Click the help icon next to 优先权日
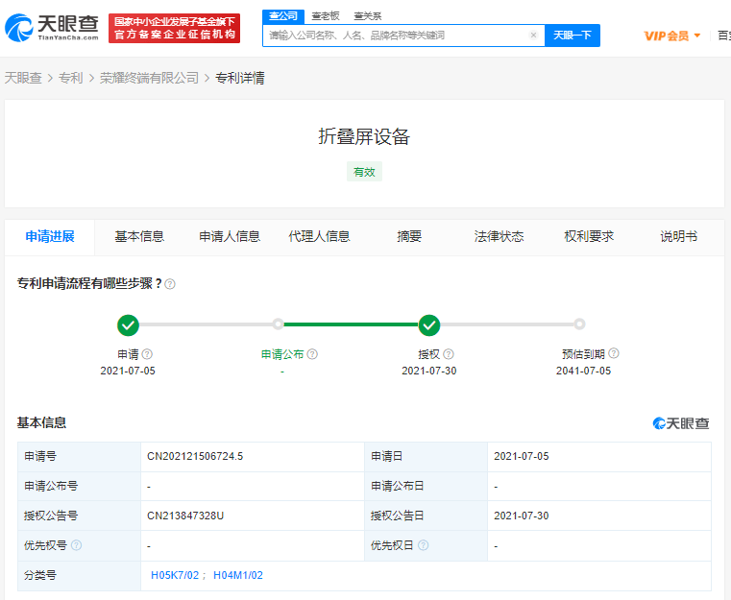Image resolution: width=731 pixels, height=600 pixels. click(423, 545)
